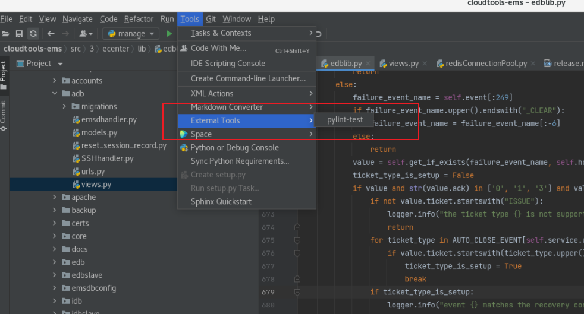
Task: Toggle fold marker on line 679
Action: pyautogui.click(x=297, y=292)
